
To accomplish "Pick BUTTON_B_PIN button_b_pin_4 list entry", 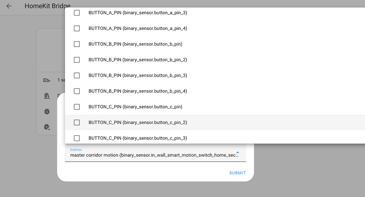I will [x=215, y=91].
